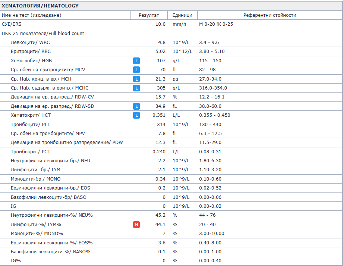Click the 'Единици' column header
The image size is (343, 266).
182,15
